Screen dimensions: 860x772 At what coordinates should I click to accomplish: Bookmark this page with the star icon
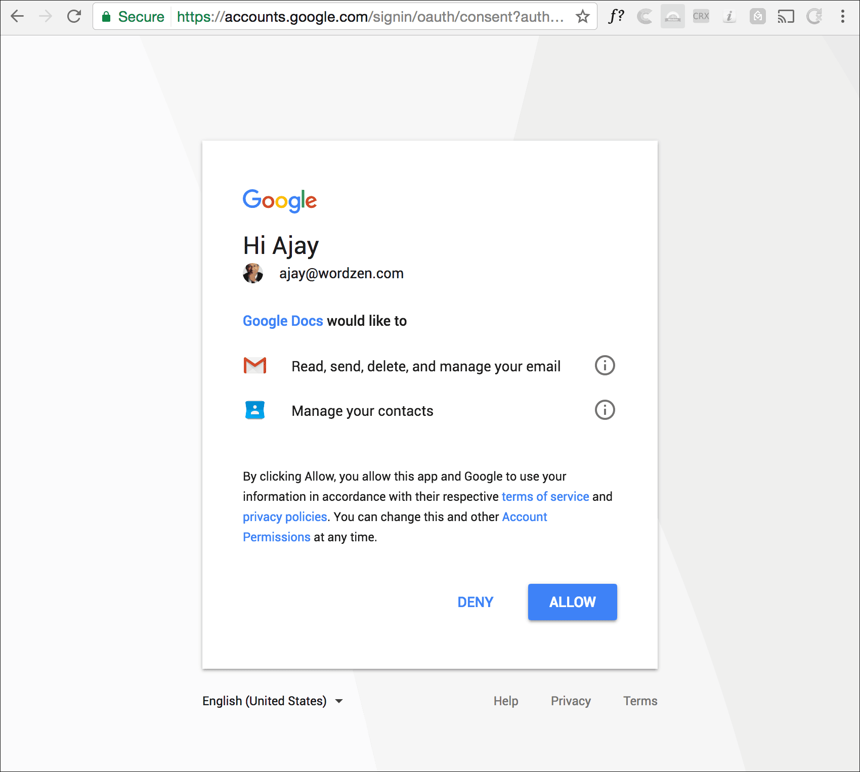[583, 17]
